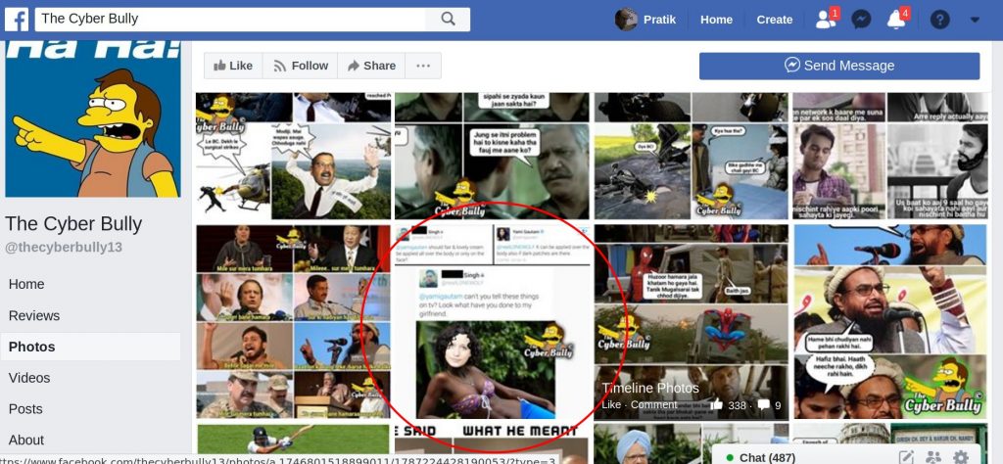Go to Home in top bar
The width and height of the screenshot is (1003, 464).
coord(716,20)
